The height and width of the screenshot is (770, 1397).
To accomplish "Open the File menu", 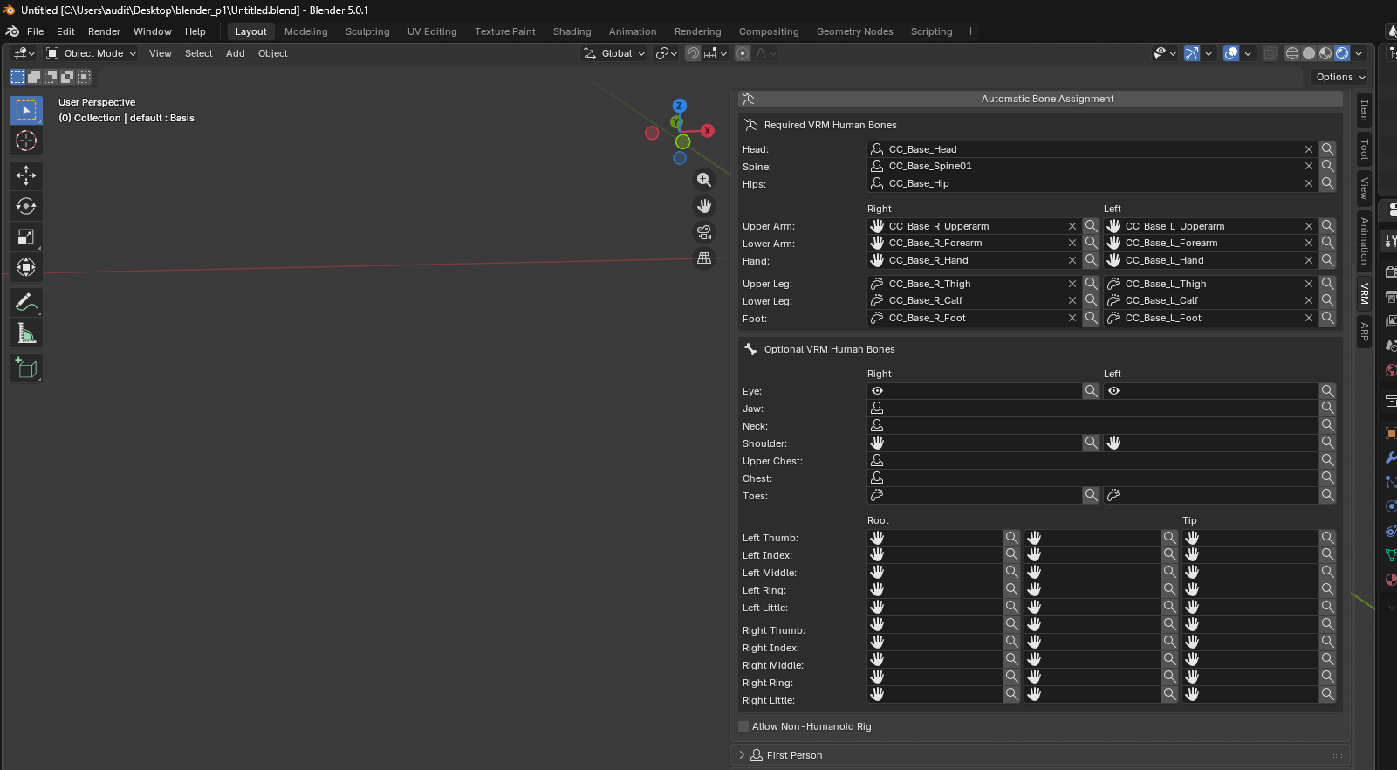I will pos(36,31).
